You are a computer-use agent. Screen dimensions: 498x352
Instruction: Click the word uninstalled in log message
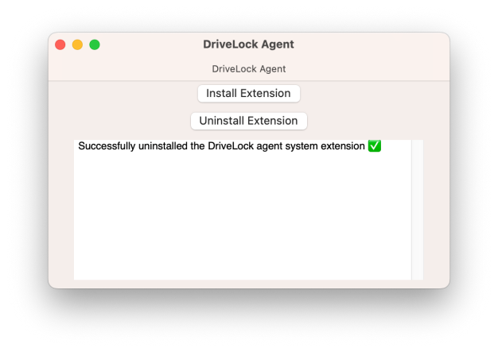click(163, 146)
